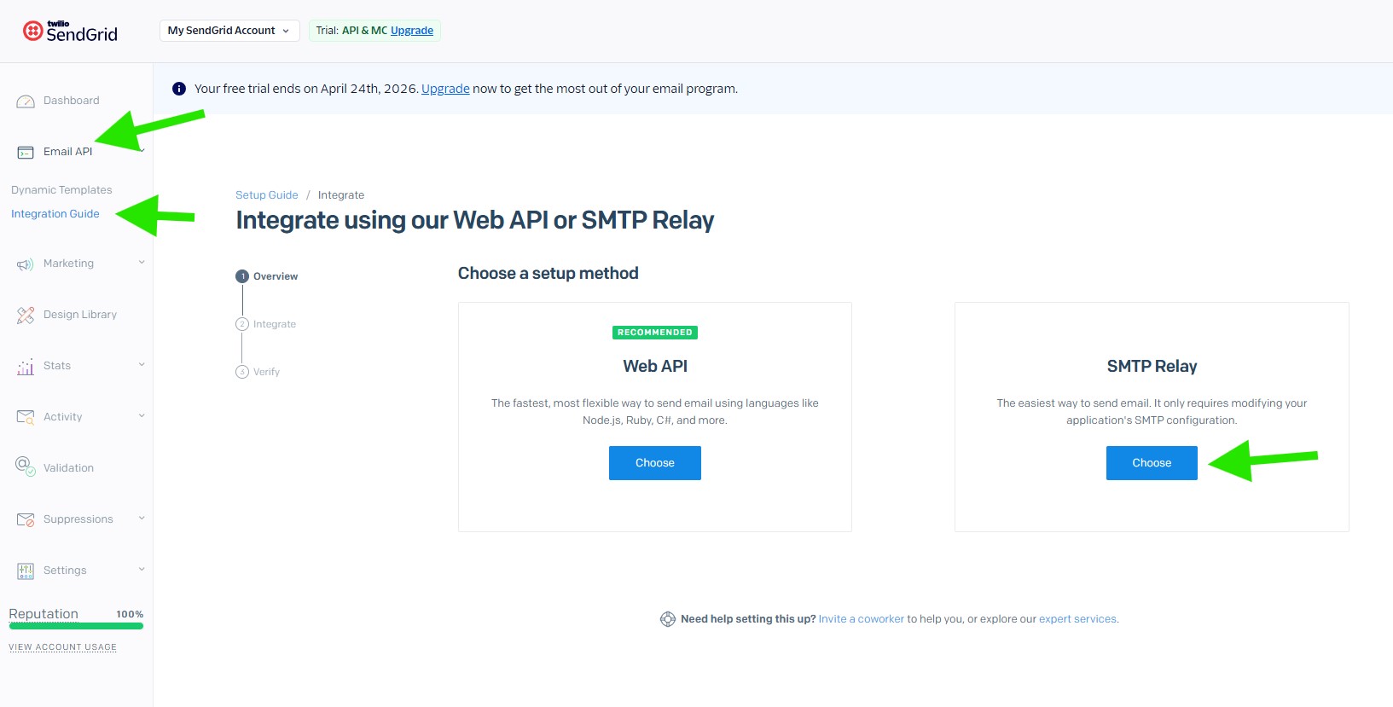
Task: Expand the Stats section chevron
Action: click(142, 365)
